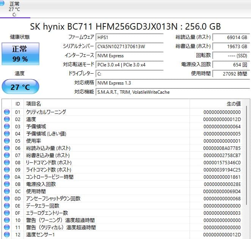Screen dimensions: 251x239
Task: Click status icon for row 0D アンセーフシャットダウン回数
Action: pos(7,198)
